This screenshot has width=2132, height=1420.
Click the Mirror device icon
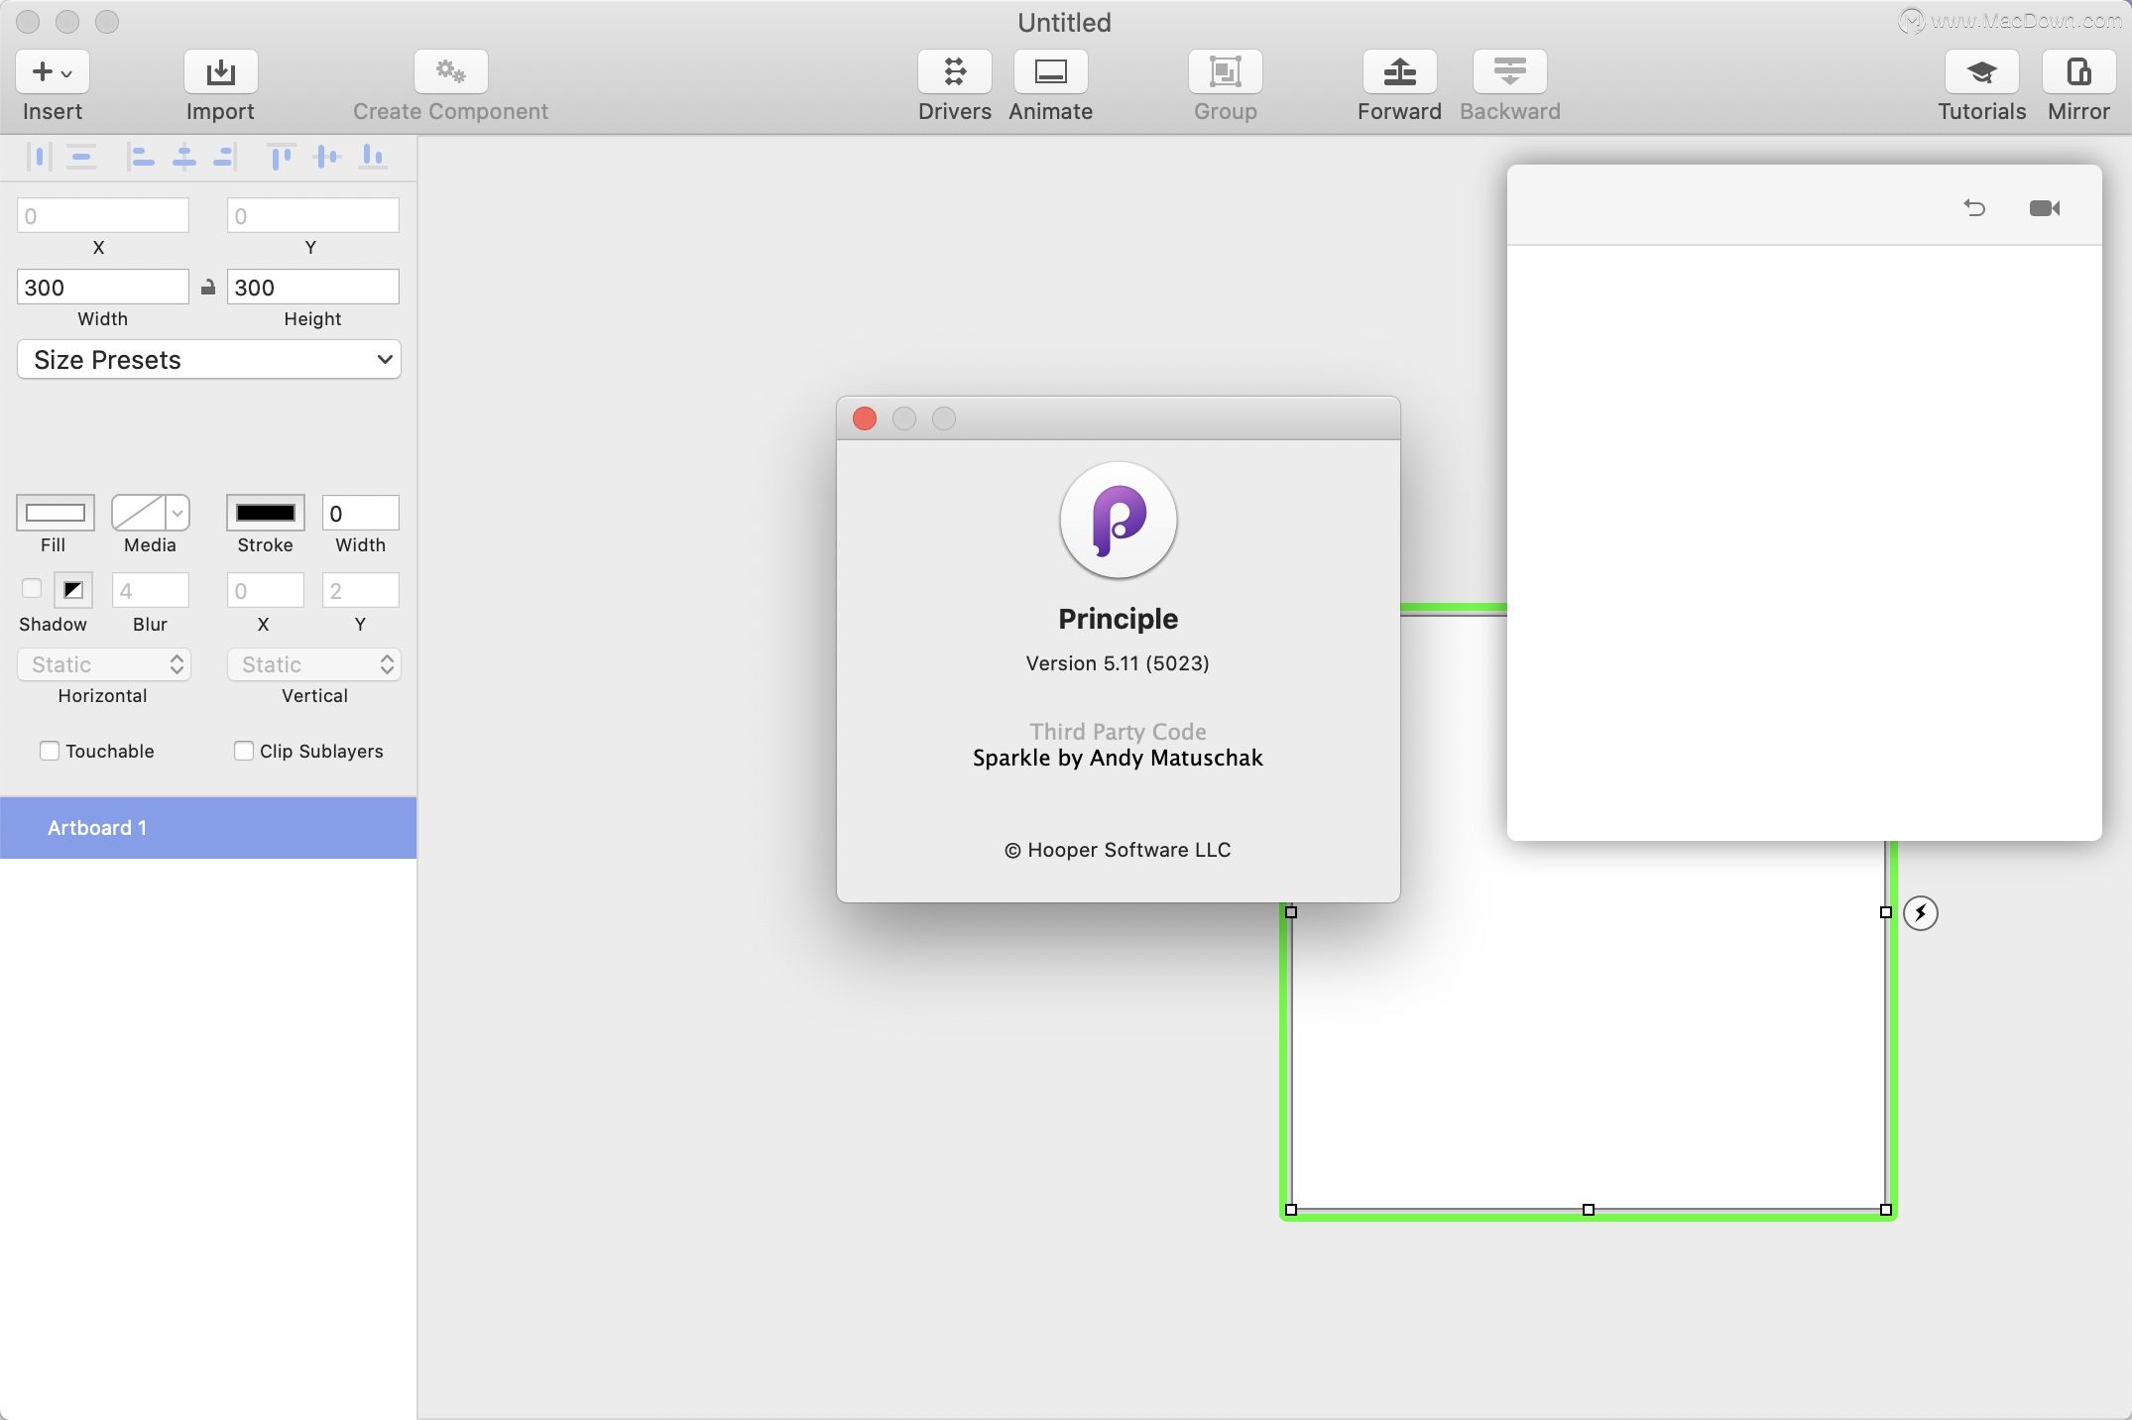point(2078,71)
